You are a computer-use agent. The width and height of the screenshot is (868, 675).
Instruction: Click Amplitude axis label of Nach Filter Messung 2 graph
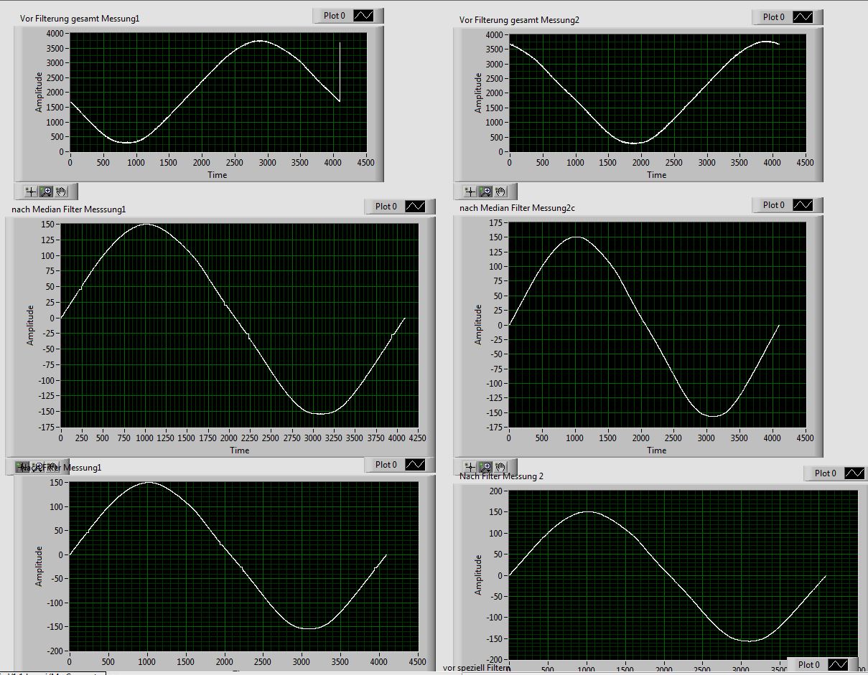(x=479, y=575)
